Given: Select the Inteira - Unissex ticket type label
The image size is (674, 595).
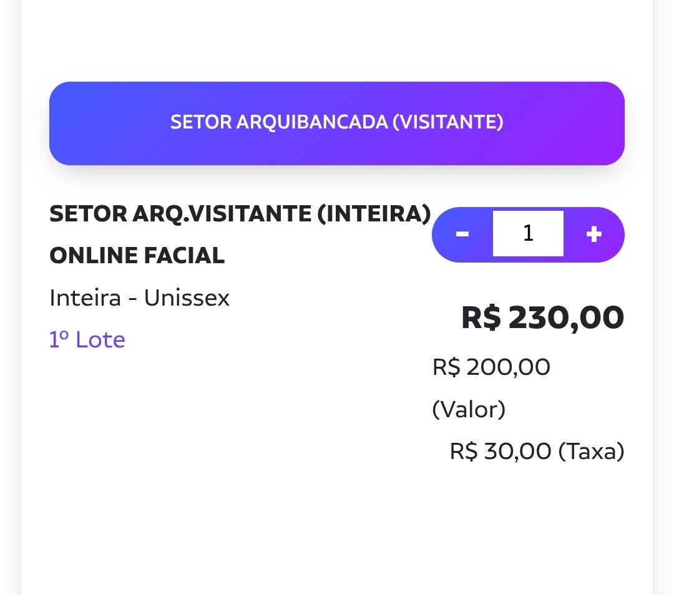Looking at the screenshot, I should tap(139, 298).
